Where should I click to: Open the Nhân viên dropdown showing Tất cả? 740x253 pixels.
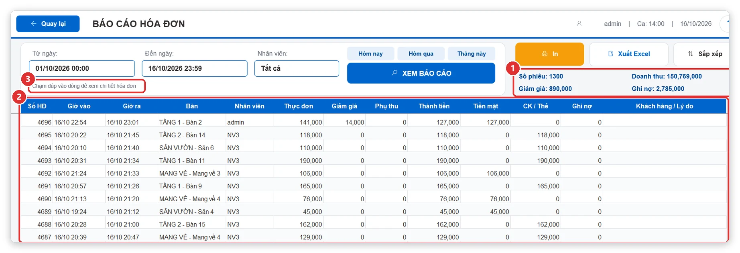297,68
